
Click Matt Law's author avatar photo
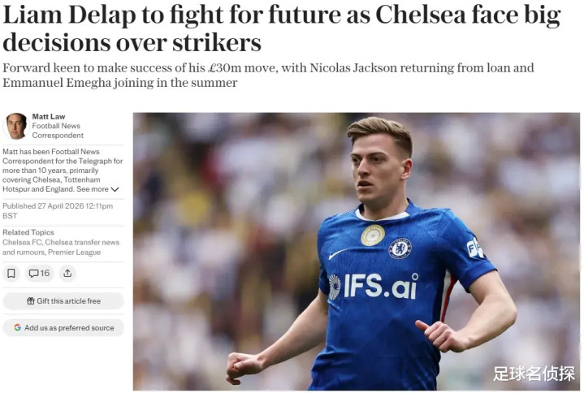pyautogui.click(x=15, y=126)
